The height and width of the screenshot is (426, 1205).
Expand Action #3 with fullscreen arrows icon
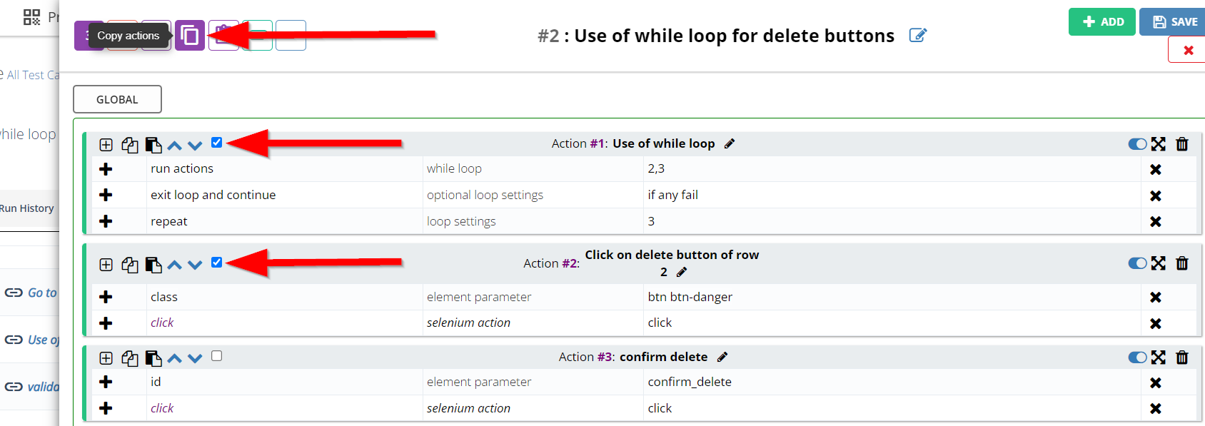(1158, 357)
